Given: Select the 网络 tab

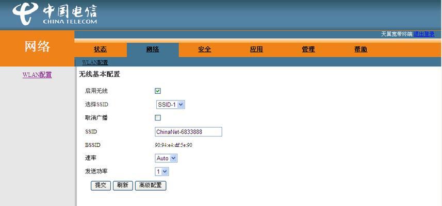Looking at the screenshot, I should coord(153,49).
